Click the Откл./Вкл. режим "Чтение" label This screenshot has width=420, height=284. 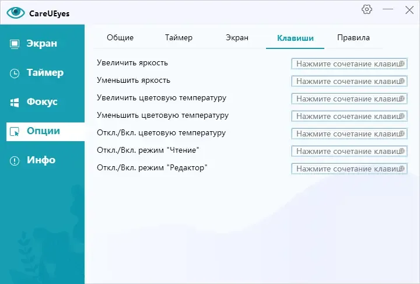tap(148, 150)
